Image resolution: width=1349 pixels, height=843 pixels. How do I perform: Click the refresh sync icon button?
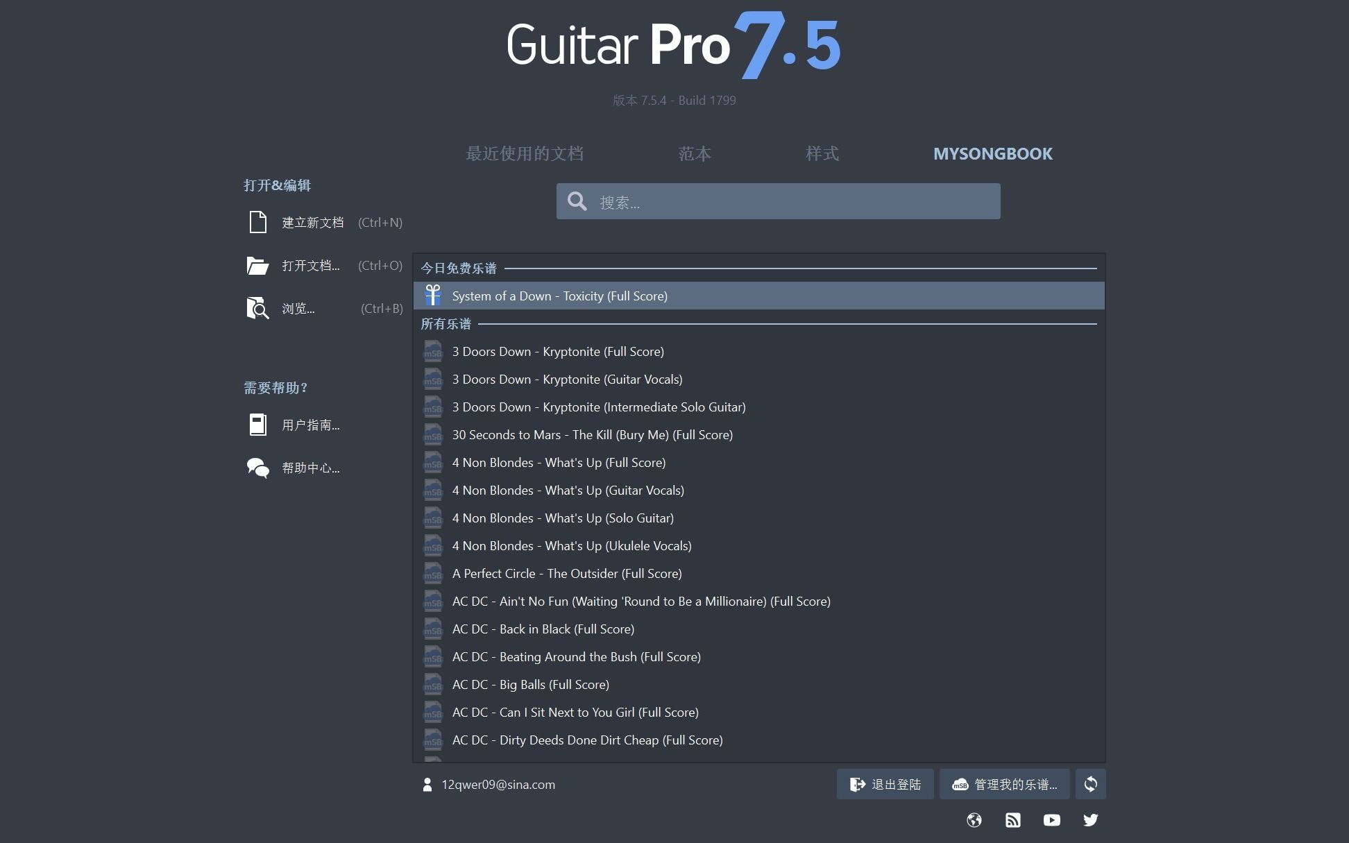coord(1090,784)
